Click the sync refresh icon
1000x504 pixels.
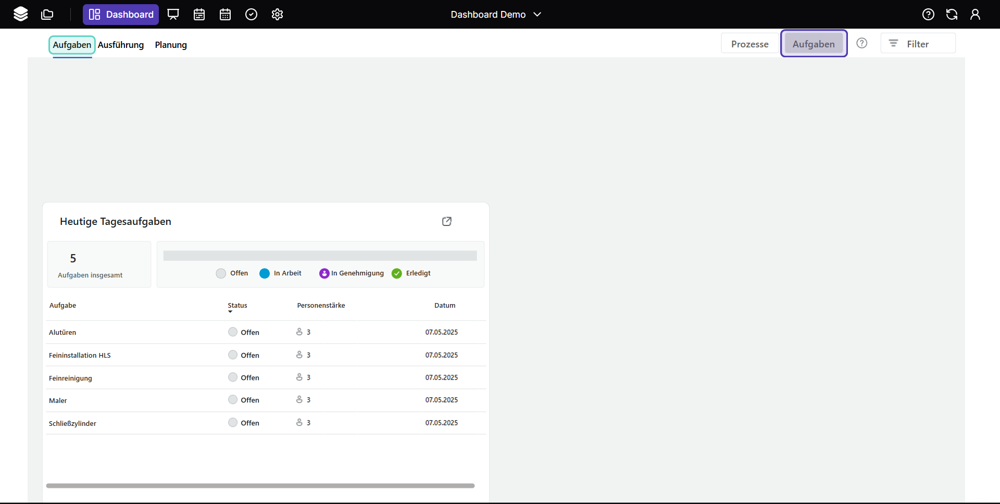[x=952, y=14]
